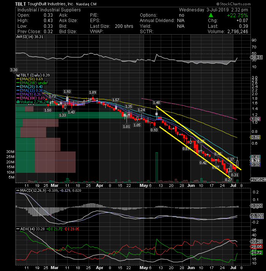The width and height of the screenshot is (266, 271).
Task: Click the 2796246 volume axis tag
Action: point(258,180)
